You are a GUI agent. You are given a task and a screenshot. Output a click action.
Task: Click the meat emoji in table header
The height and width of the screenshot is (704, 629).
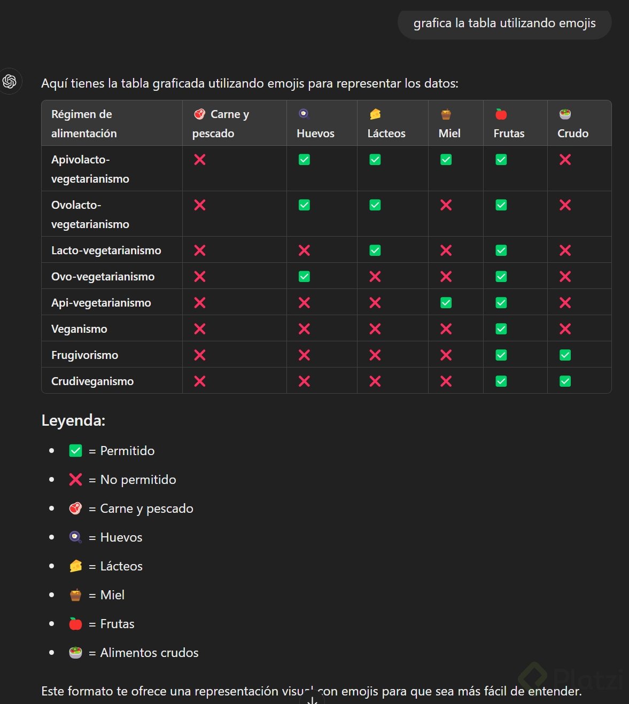(200, 114)
